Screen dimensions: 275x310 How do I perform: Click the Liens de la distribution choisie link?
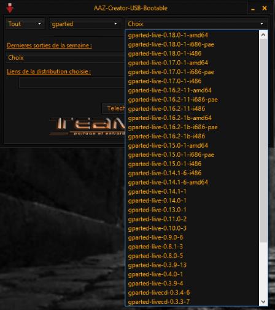[48, 71]
